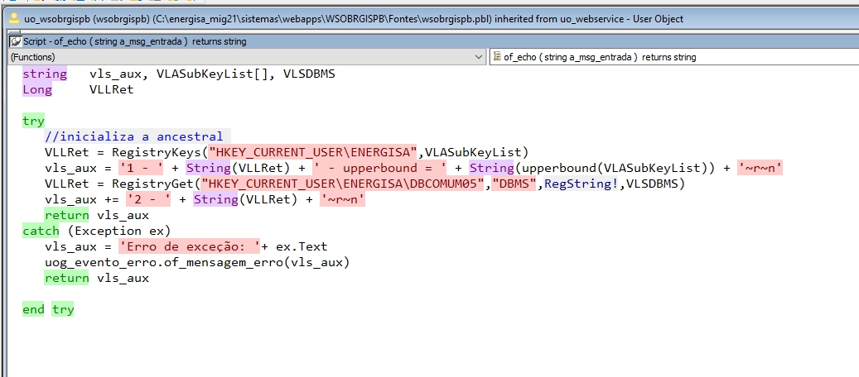
Task: Click the function icon in the of_echo dropdown
Action: (496, 57)
